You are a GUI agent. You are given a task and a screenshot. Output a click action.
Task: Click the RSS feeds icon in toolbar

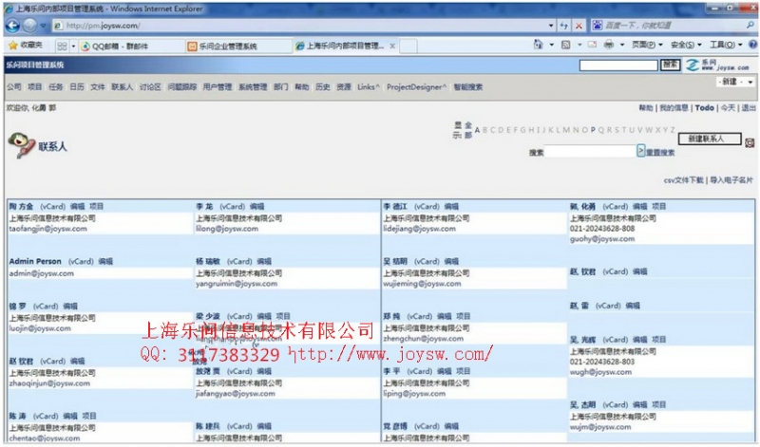pos(565,45)
